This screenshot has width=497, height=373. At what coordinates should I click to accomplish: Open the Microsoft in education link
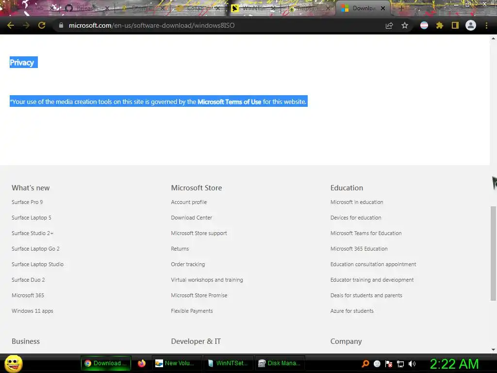pyautogui.click(x=357, y=202)
